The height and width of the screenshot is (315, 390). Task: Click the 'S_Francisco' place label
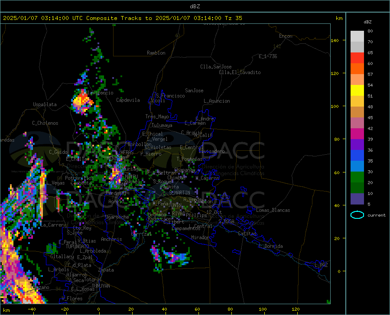tap(170, 96)
